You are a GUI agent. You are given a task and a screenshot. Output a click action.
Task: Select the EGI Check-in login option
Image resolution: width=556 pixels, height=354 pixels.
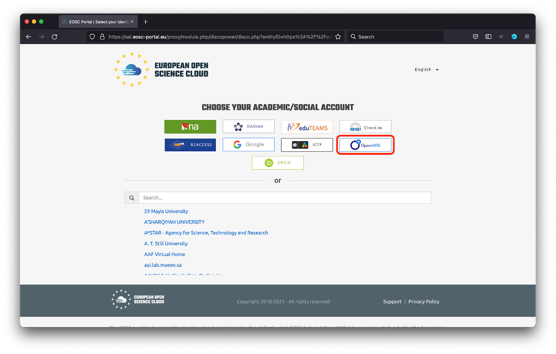click(x=365, y=127)
